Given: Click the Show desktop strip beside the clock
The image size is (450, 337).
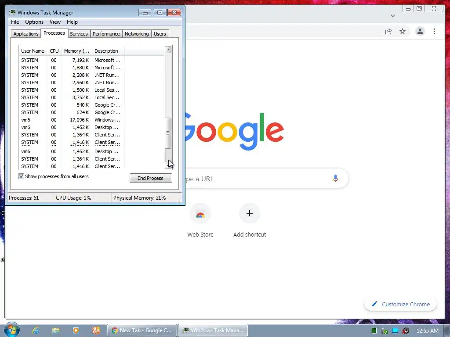Looking at the screenshot, I should pyautogui.click(x=447, y=330).
